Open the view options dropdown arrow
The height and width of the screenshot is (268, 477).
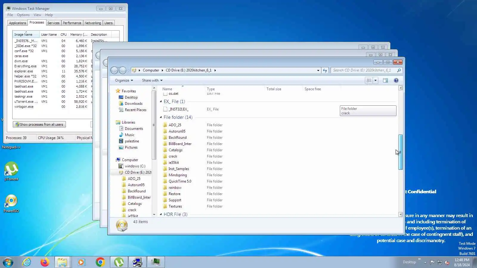point(375,80)
